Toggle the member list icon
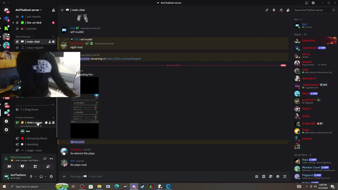Image resolution: width=338 pixels, height=190 pixels. click(288, 10)
